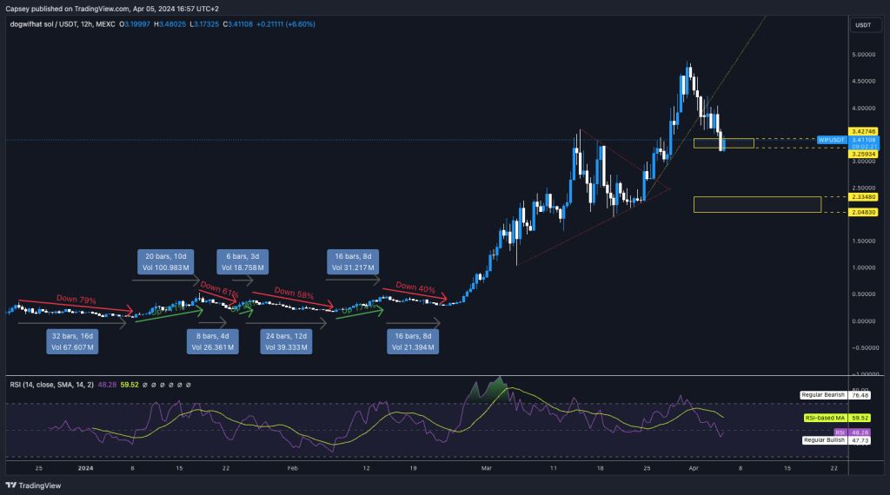Click the 'Apr' date on time axis
The image size is (890, 495).
(694, 467)
